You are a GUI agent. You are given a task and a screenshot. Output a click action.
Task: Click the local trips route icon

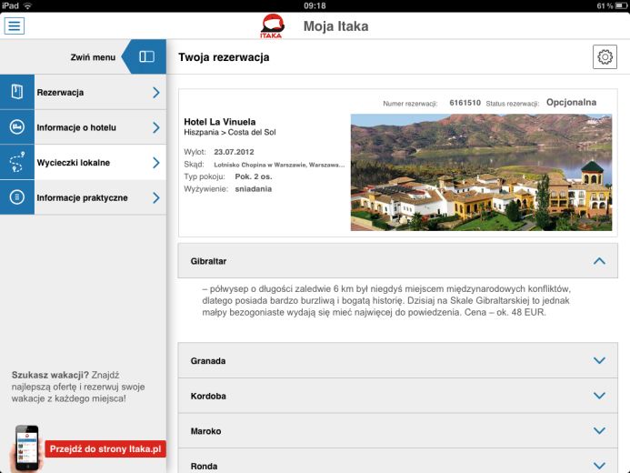pos(16,163)
